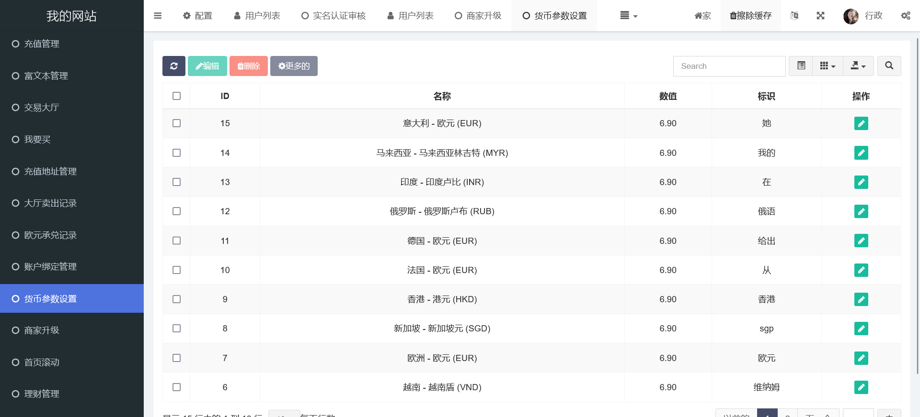Check the box for row ID 14

click(x=176, y=153)
